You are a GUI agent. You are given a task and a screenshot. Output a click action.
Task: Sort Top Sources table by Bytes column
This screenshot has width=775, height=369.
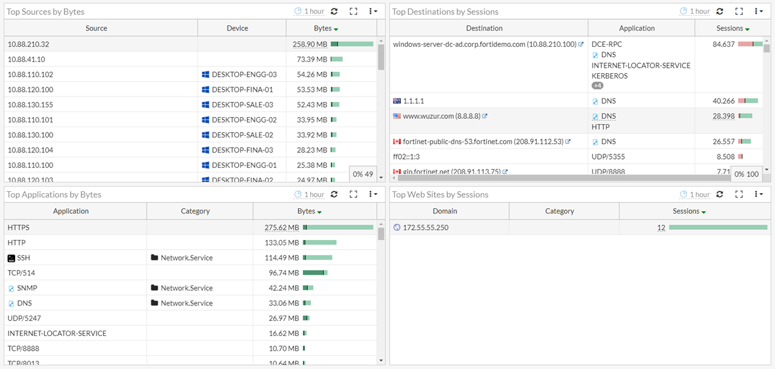(331, 28)
